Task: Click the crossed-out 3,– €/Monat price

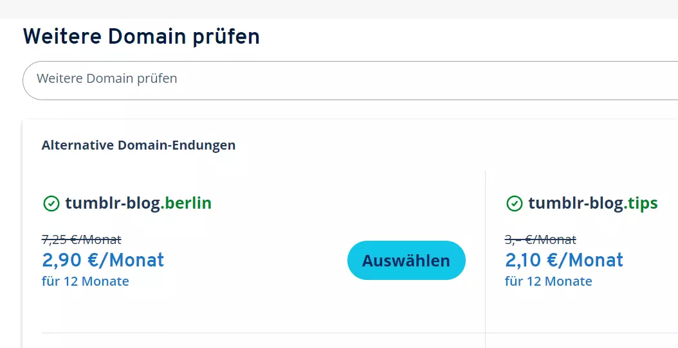Action: pos(540,239)
